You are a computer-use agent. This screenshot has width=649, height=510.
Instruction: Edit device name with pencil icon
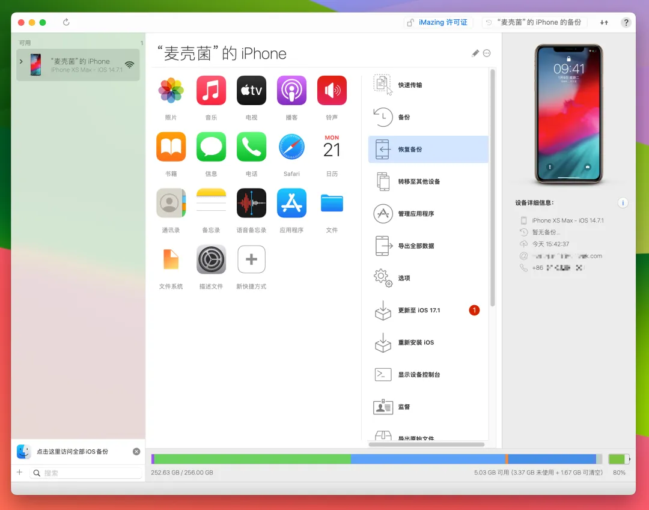(475, 53)
